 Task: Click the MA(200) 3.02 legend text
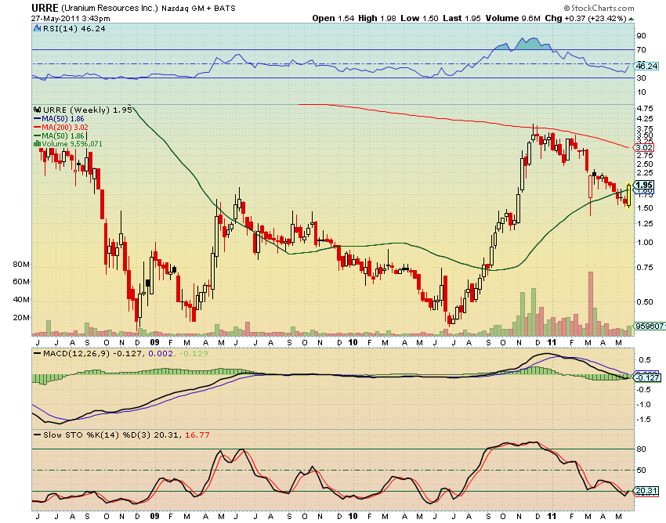click(x=65, y=128)
